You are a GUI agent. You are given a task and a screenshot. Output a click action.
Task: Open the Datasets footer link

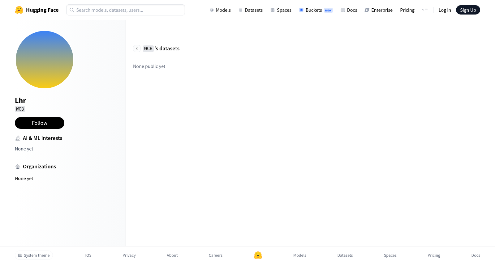[x=345, y=255]
